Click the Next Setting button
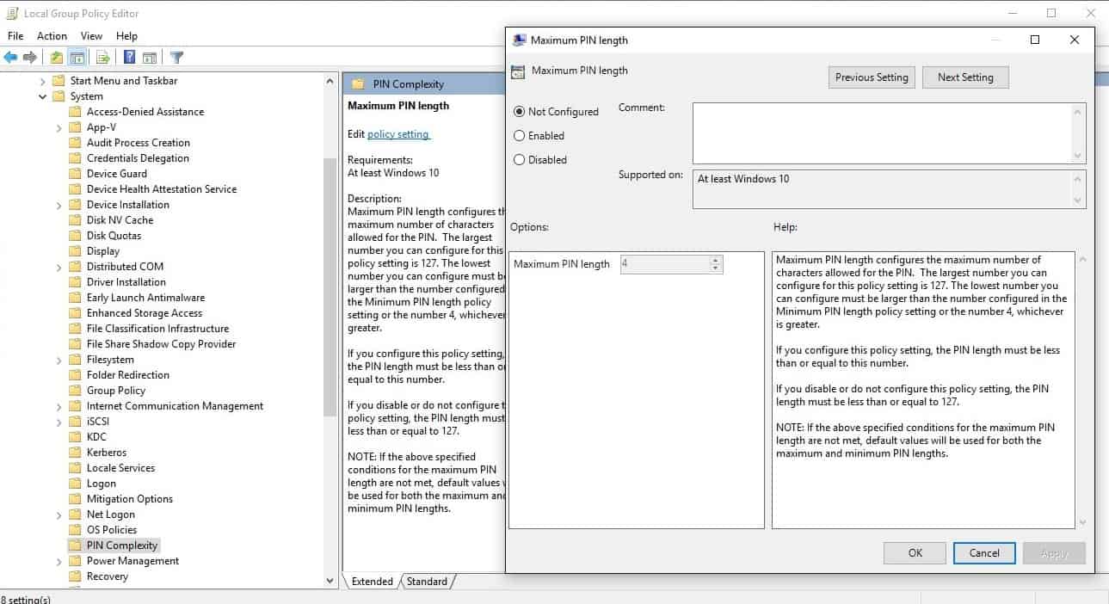The width and height of the screenshot is (1109, 604). (x=965, y=77)
